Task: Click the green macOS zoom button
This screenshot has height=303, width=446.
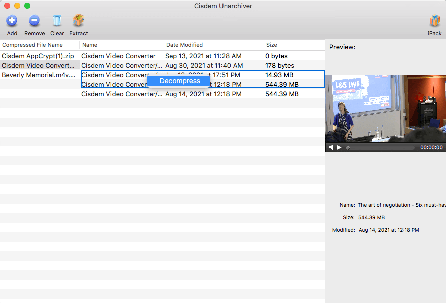Action: [x=27, y=6]
